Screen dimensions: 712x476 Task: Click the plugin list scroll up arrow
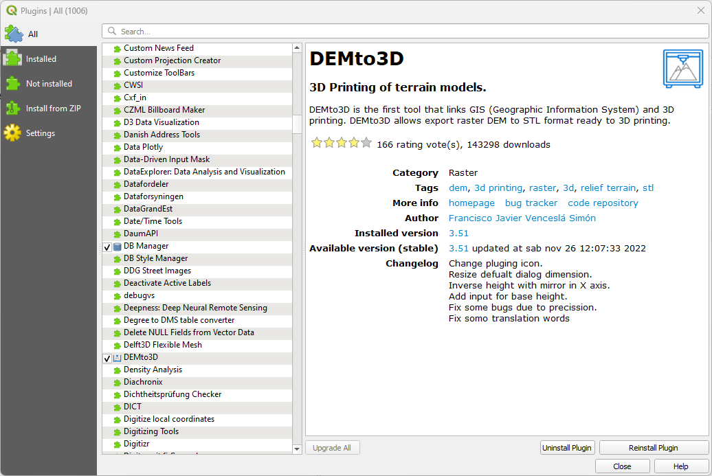coord(297,47)
